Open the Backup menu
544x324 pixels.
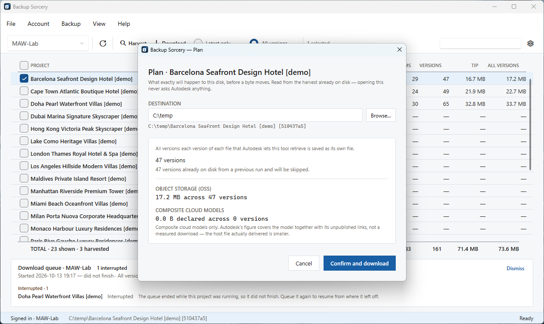click(x=71, y=24)
